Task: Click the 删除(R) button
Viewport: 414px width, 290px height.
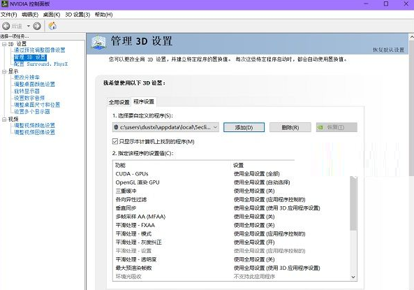Action: coord(290,127)
